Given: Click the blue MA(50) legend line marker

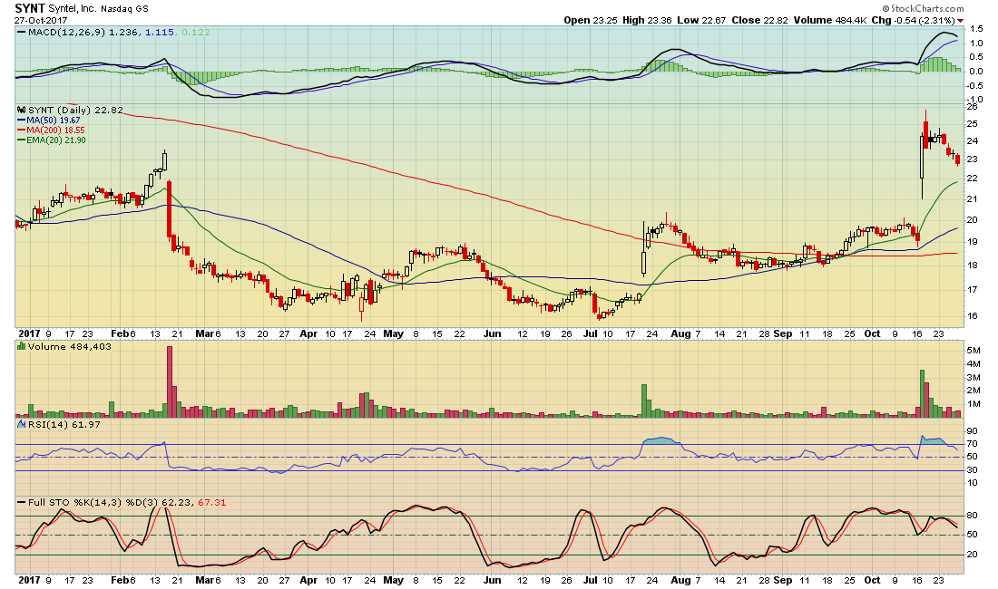Looking at the screenshot, I should (22, 121).
